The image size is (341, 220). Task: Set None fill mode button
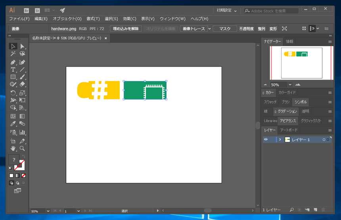[23, 176]
